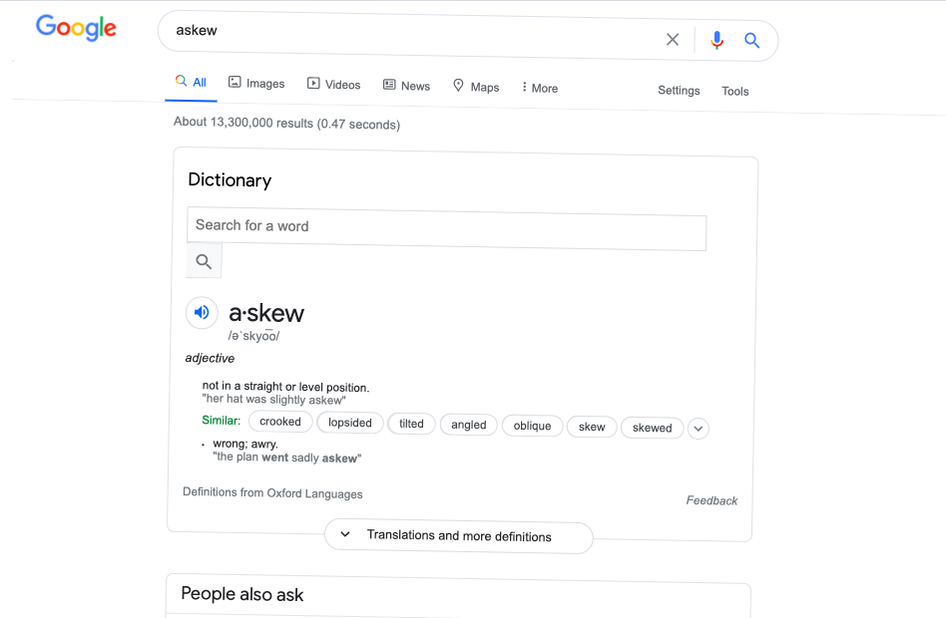Switch to the All tab
946x618 pixels.
tap(190, 83)
